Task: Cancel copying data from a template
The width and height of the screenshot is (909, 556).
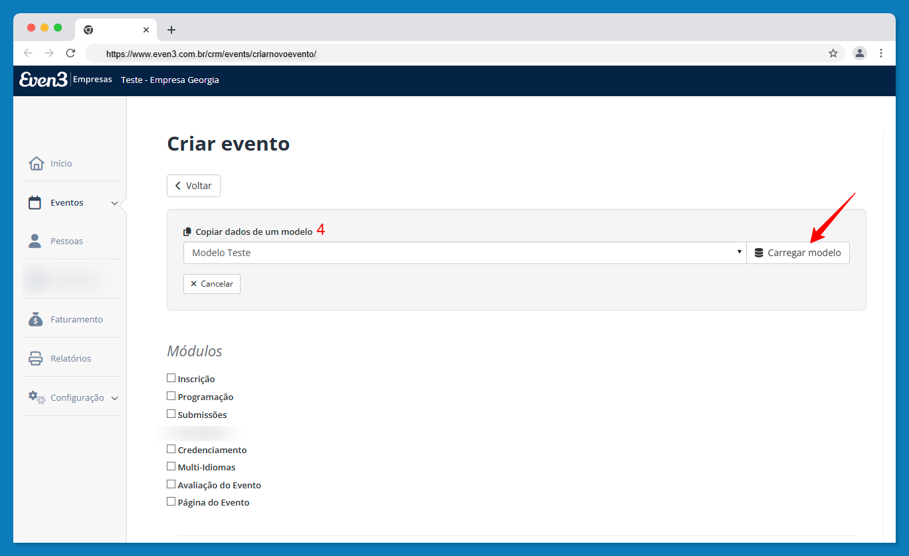Action: [x=212, y=284]
